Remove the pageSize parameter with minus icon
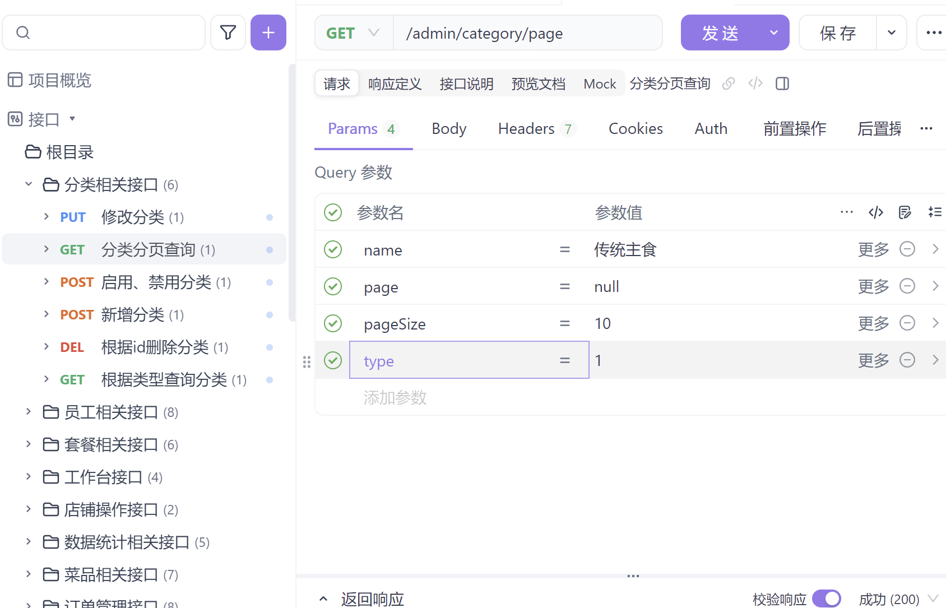The width and height of the screenshot is (946, 608). [x=907, y=323]
